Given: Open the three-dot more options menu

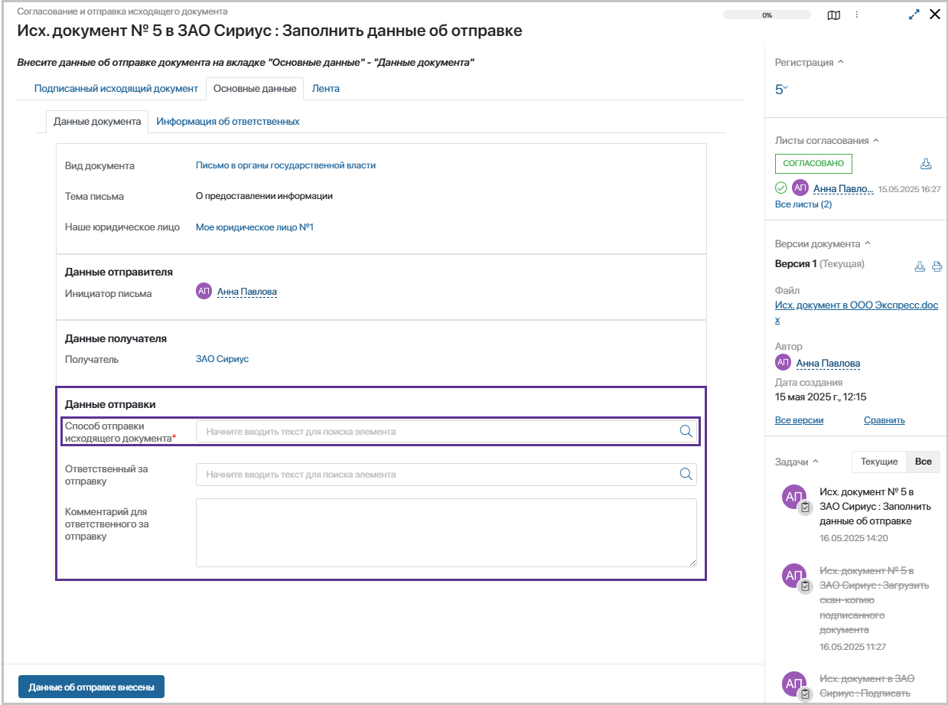Looking at the screenshot, I should [x=857, y=15].
